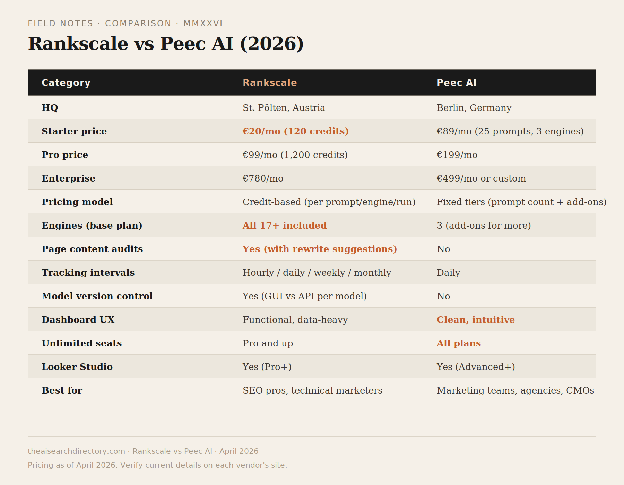Click the 'Clean, intuitive' dashboard cell

point(475,320)
